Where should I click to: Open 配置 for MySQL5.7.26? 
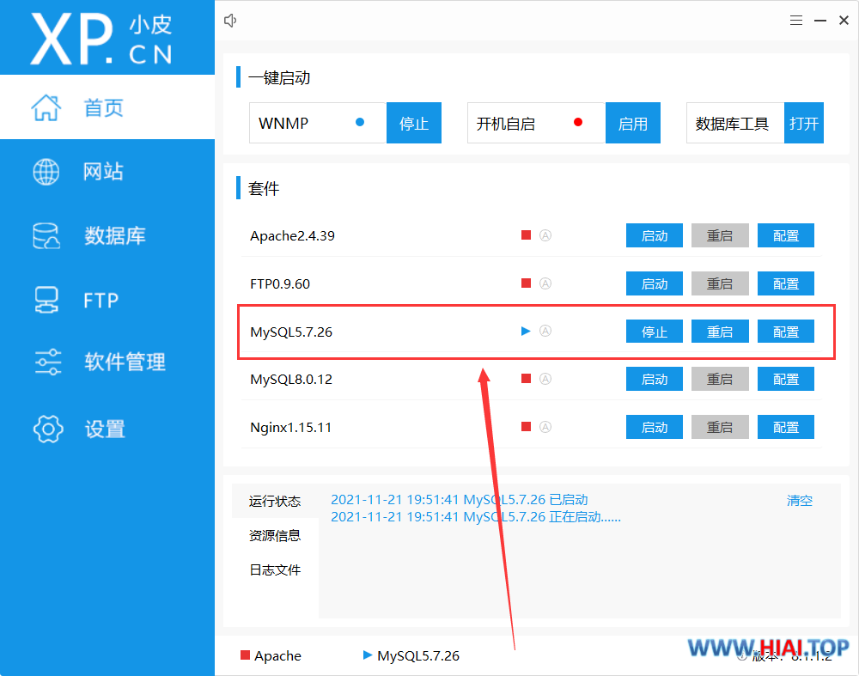click(x=786, y=332)
